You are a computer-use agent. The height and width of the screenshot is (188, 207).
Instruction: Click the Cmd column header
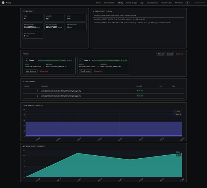coord(174,86)
